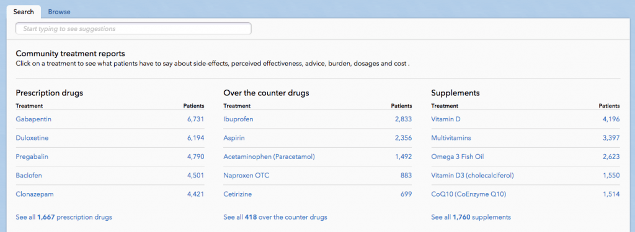Open the Cetirizine treatment report
635x232 pixels.
click(238, 194)
